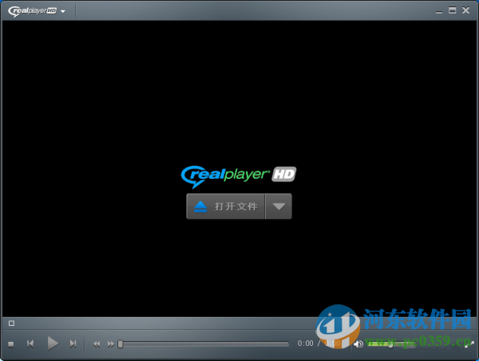Click the playback seek slider handle
This screenshot has width=479, height=361.
click(121, 344)
